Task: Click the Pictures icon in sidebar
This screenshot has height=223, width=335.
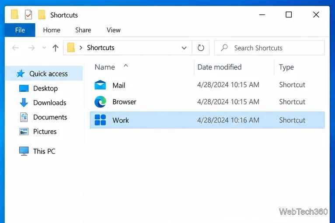Action: coord(24,132)
